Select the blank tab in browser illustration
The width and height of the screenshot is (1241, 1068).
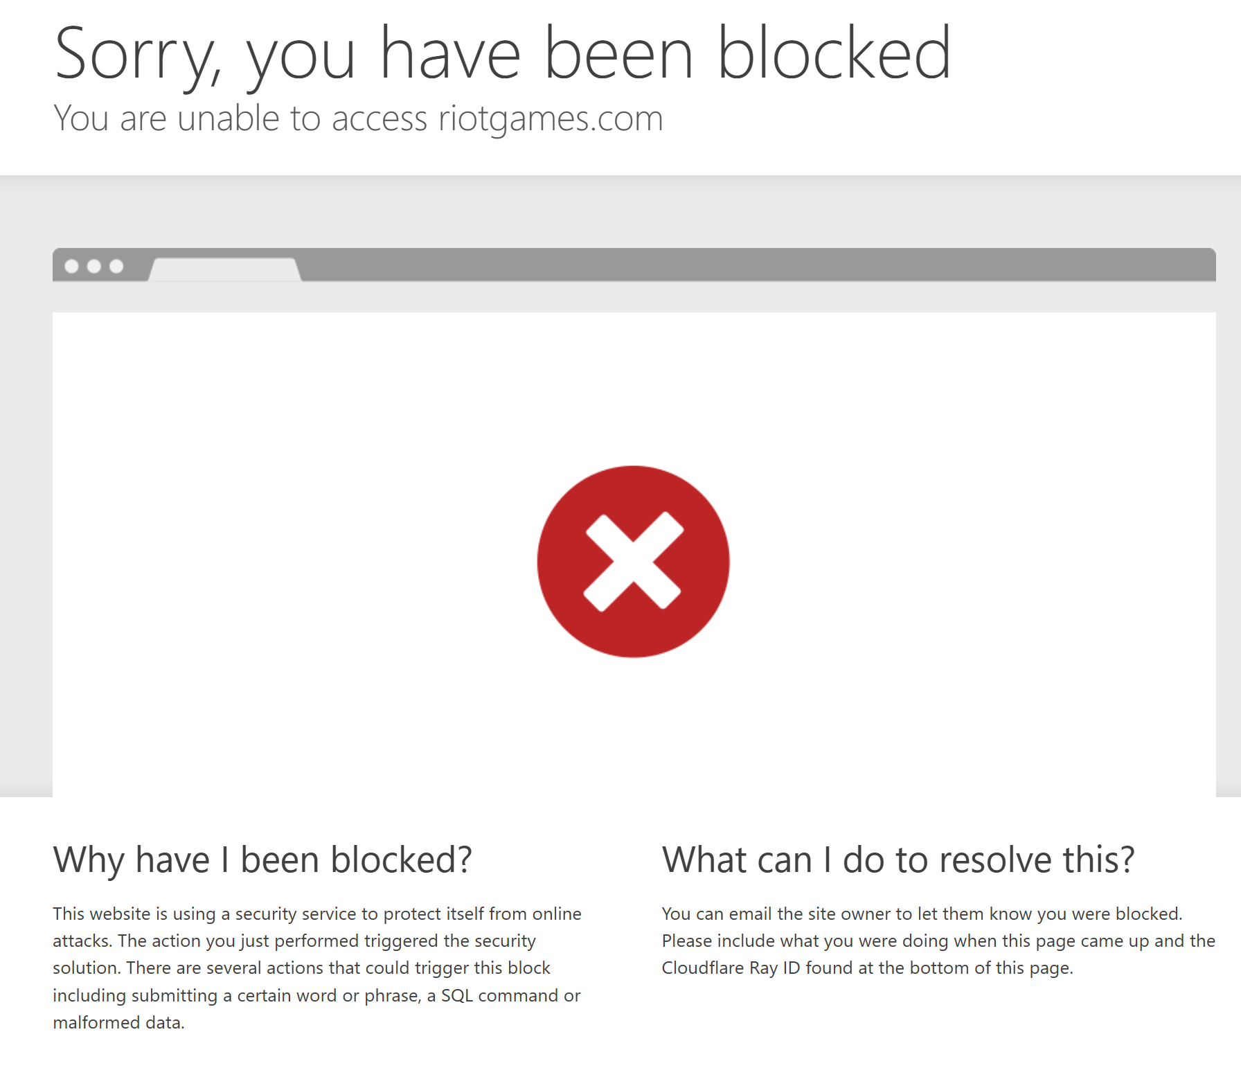(x=225, y=269)
